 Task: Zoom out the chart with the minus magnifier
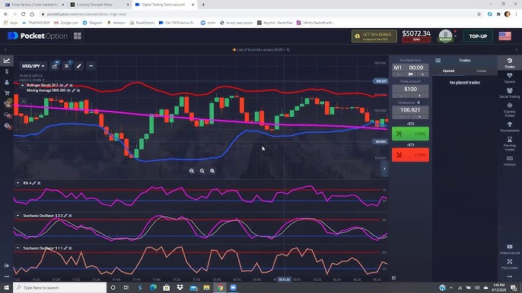point(192,171)
